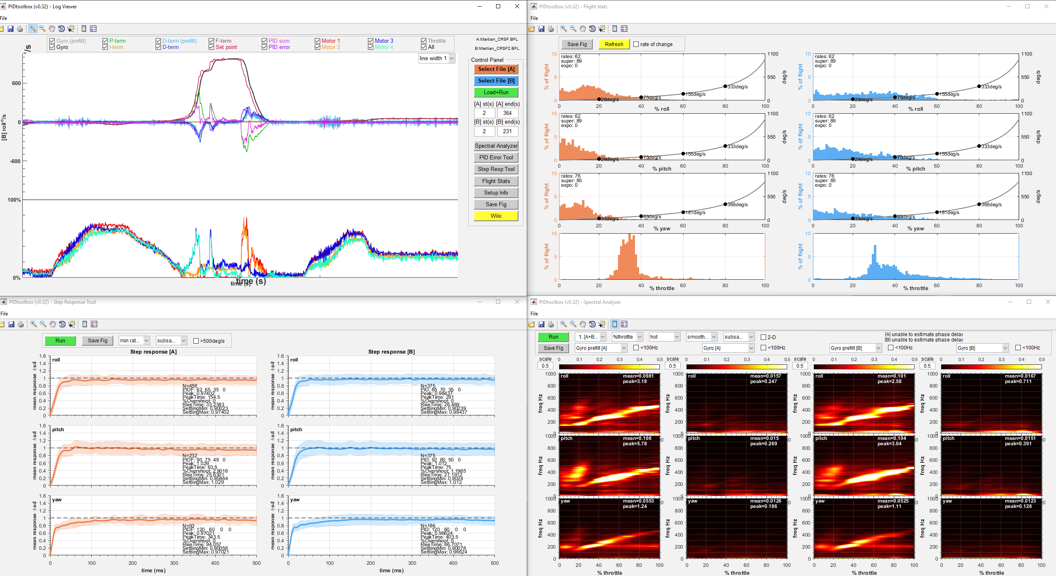Click rotate 3D icon in Step Response toolbar
The width and height of the screenshot is (1056, 576).
[x=62, y=324]
